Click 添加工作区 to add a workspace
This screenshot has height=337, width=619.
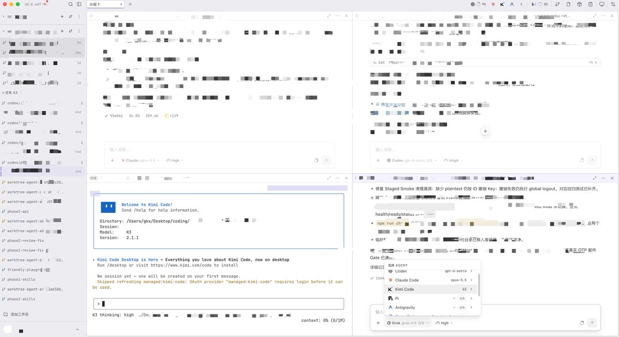click(16, 314)
